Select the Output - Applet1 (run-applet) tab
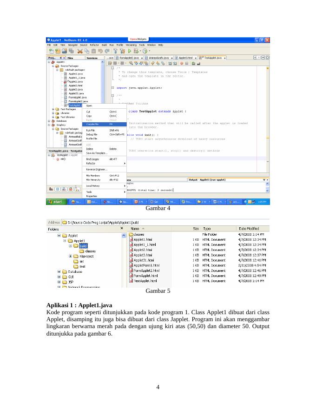The height and width of the screenshot is (409, 316). 207,180
